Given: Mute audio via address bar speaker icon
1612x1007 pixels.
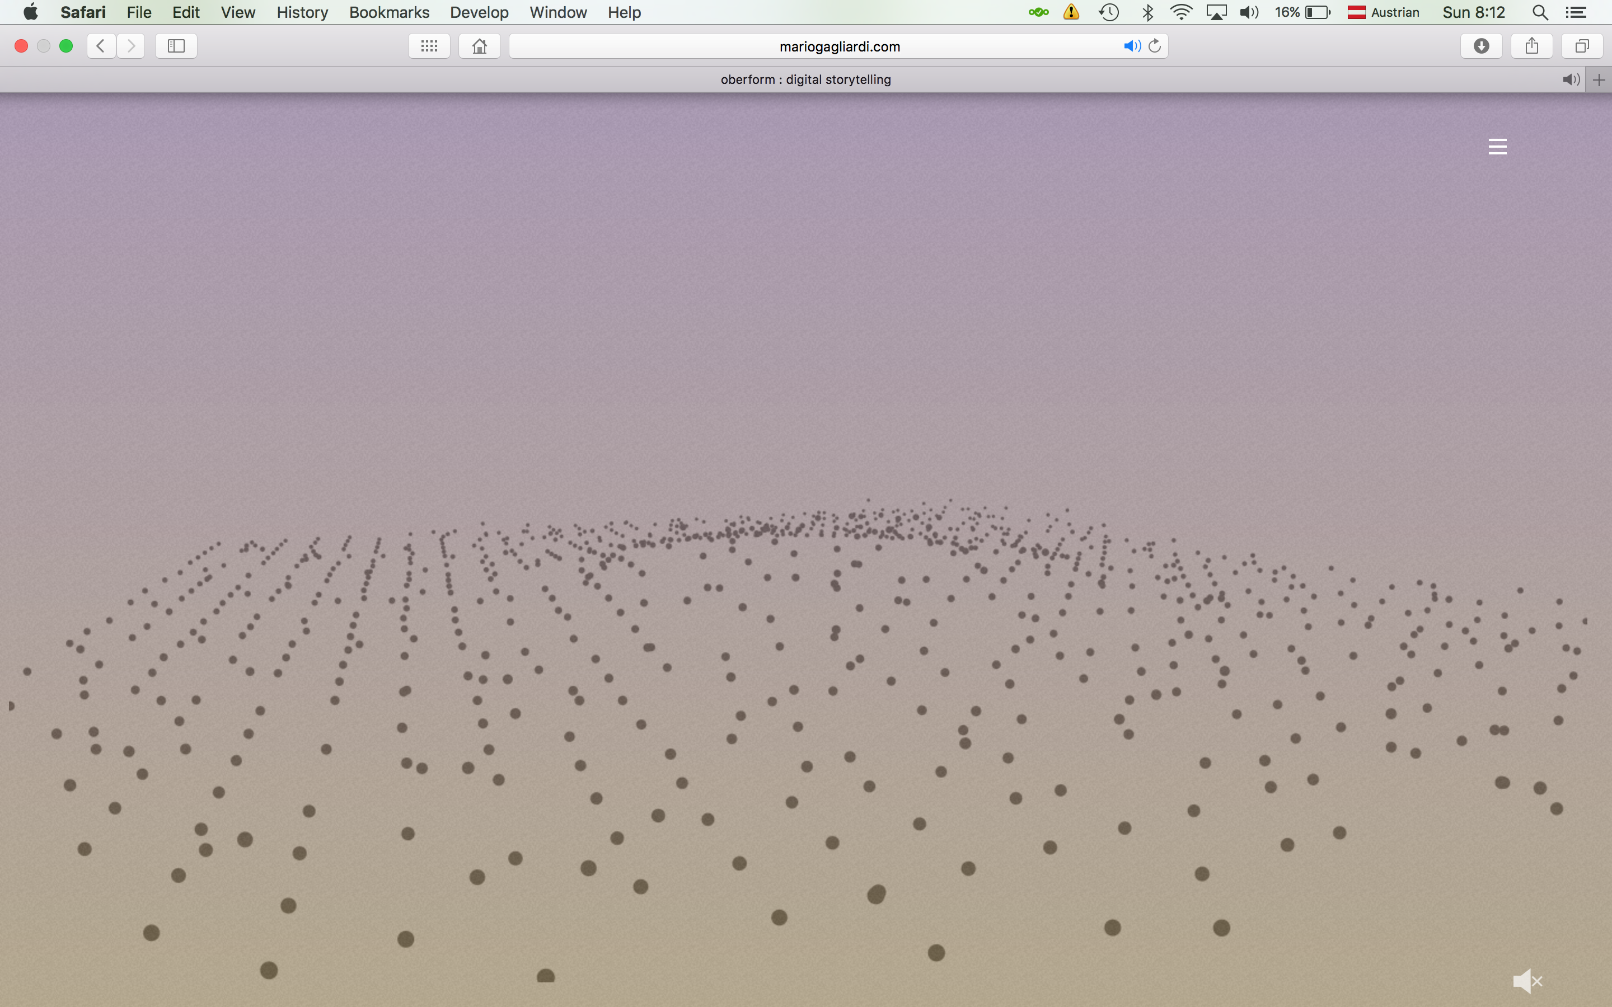Looking at the screenshot, I should pyautogui.click(x=1132, y=46).
